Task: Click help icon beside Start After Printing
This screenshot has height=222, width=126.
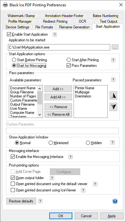Action: 113,60
